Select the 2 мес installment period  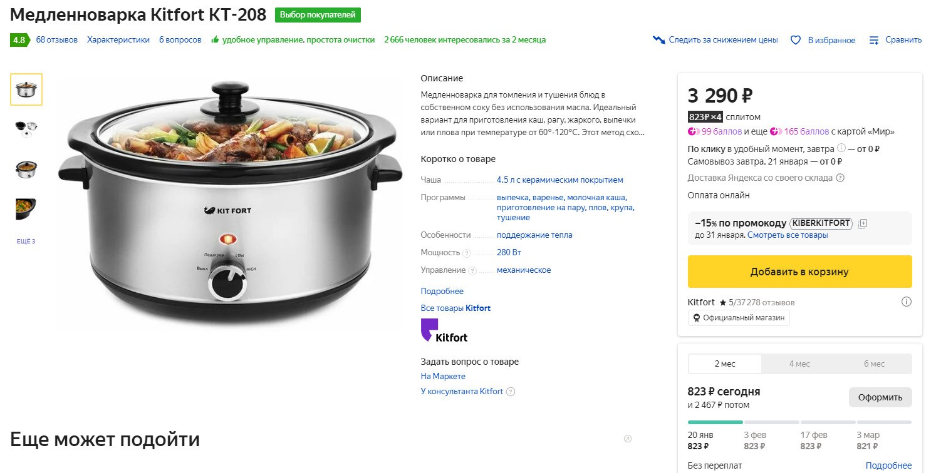click(725, 364)
